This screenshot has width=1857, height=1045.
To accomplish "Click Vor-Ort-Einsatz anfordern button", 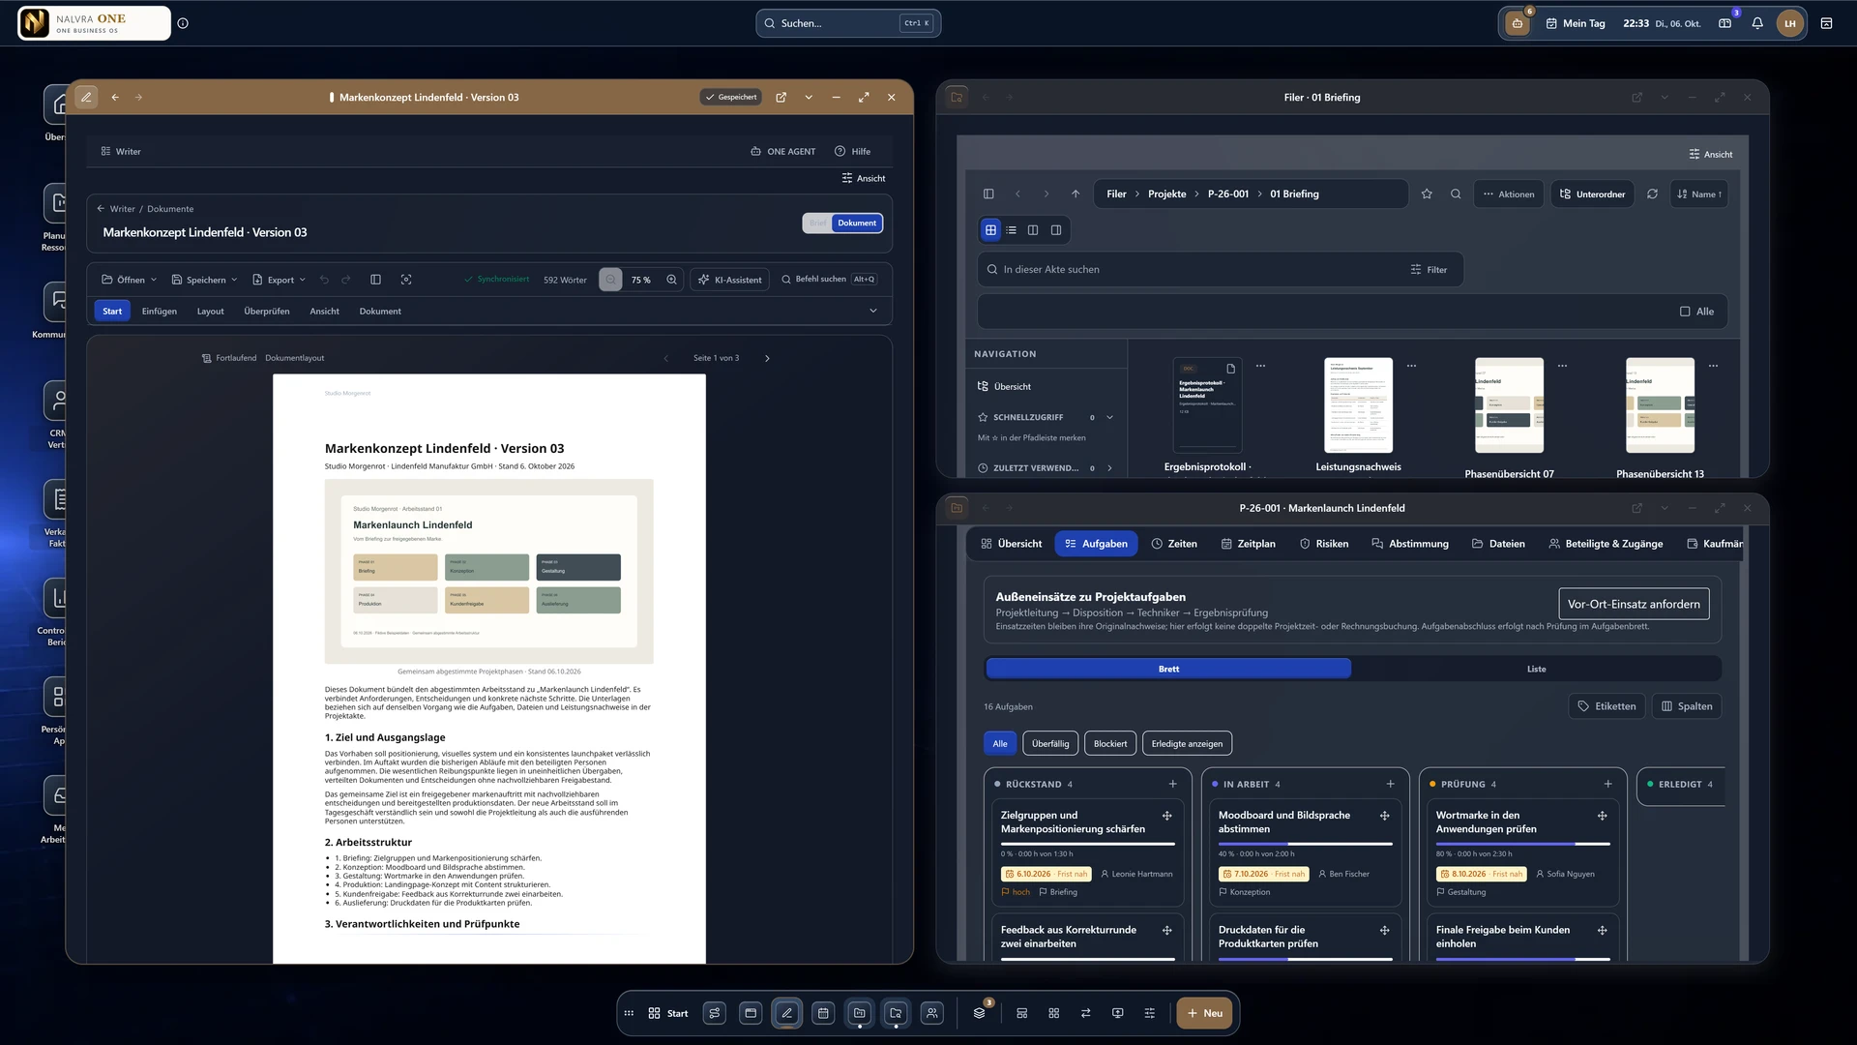I will pos(1634,604).
